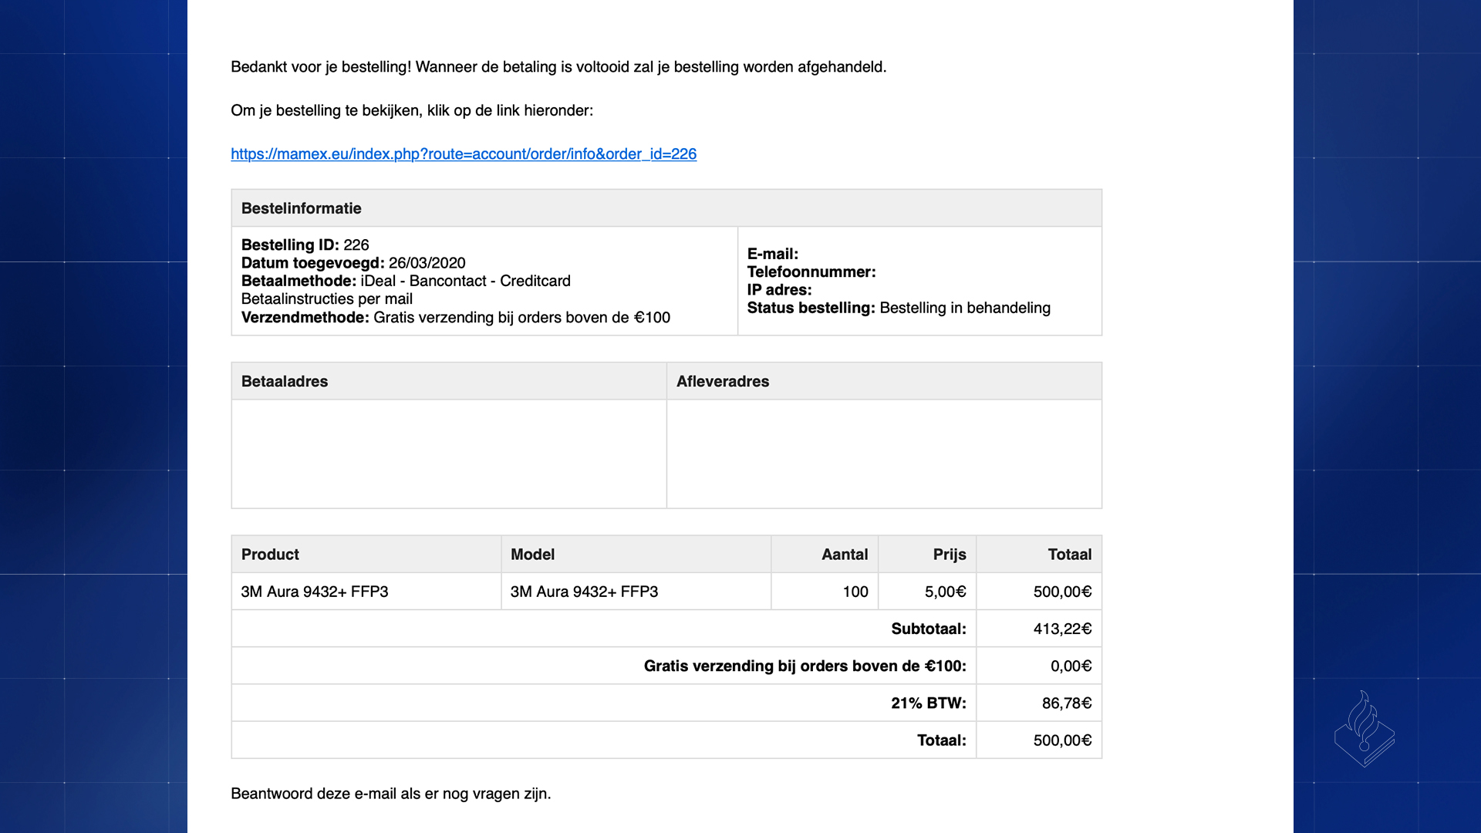Open the mamex.eu order info link

click(464, 154)
